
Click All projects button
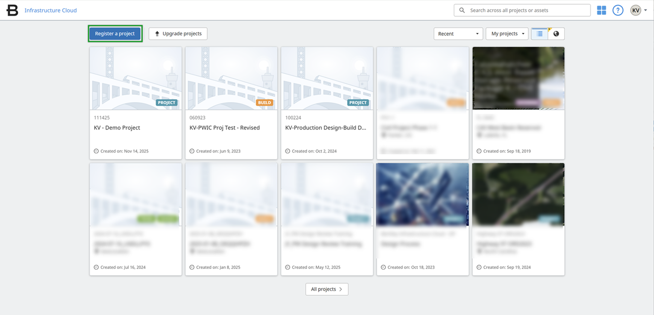tap(327, 289)
